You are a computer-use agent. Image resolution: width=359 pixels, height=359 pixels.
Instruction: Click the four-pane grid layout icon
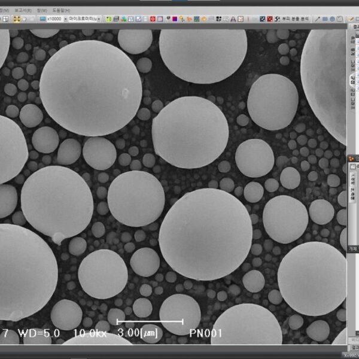coord(5,19)
